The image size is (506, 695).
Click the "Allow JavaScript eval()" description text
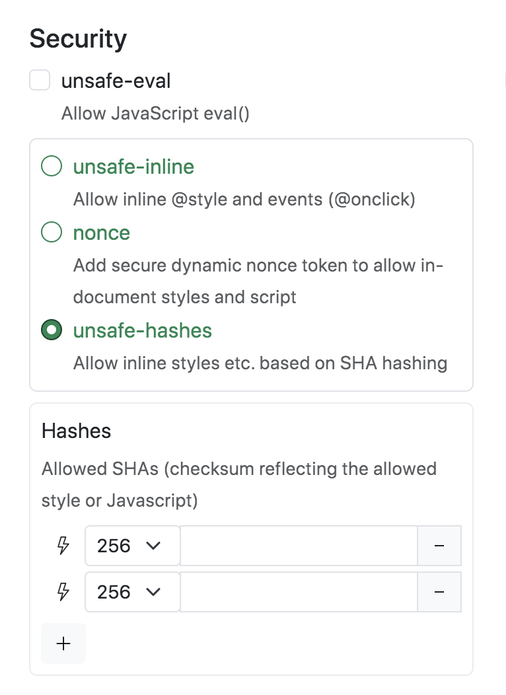coord(155,114)
